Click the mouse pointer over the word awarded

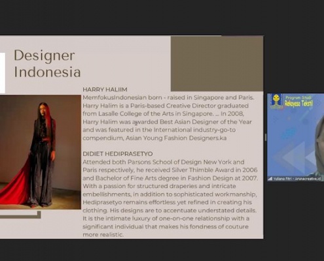136,123
